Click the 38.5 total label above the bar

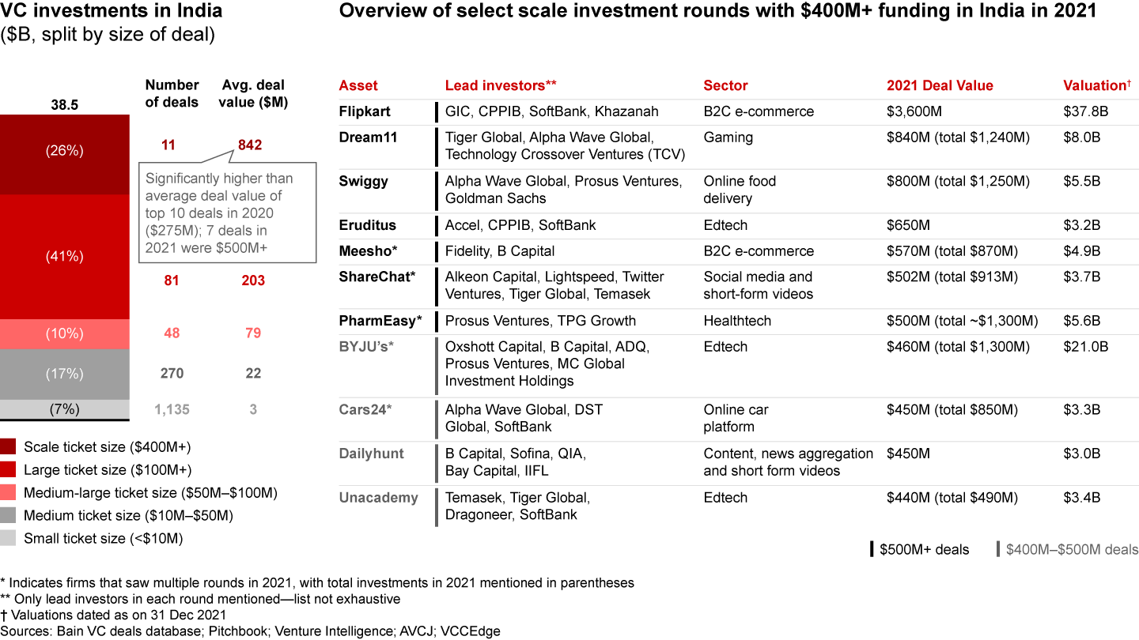64,104
